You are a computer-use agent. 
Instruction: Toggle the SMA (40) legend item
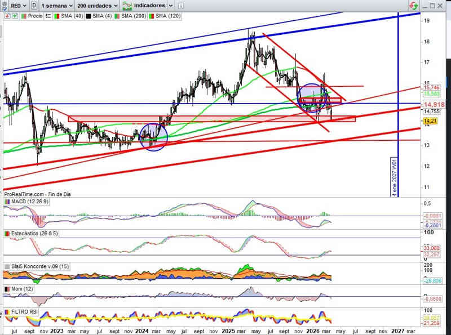[x=68, y=16]
